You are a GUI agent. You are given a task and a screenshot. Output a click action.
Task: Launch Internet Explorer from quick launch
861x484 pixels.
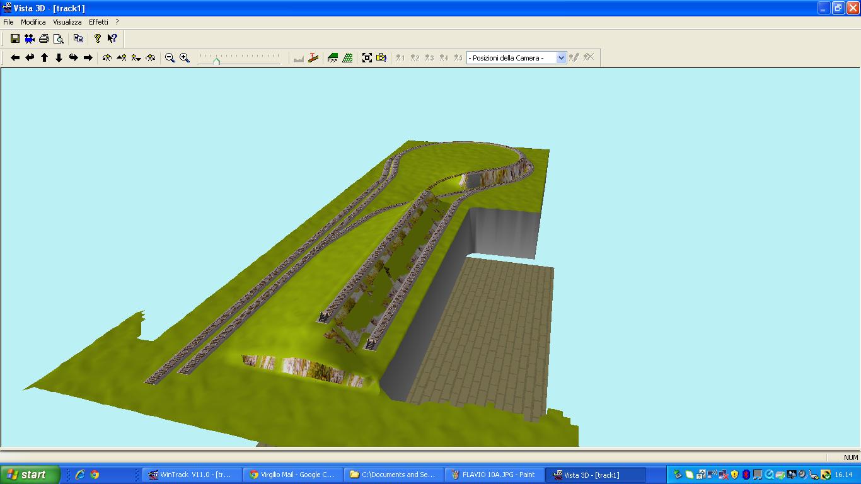[80, 475]
